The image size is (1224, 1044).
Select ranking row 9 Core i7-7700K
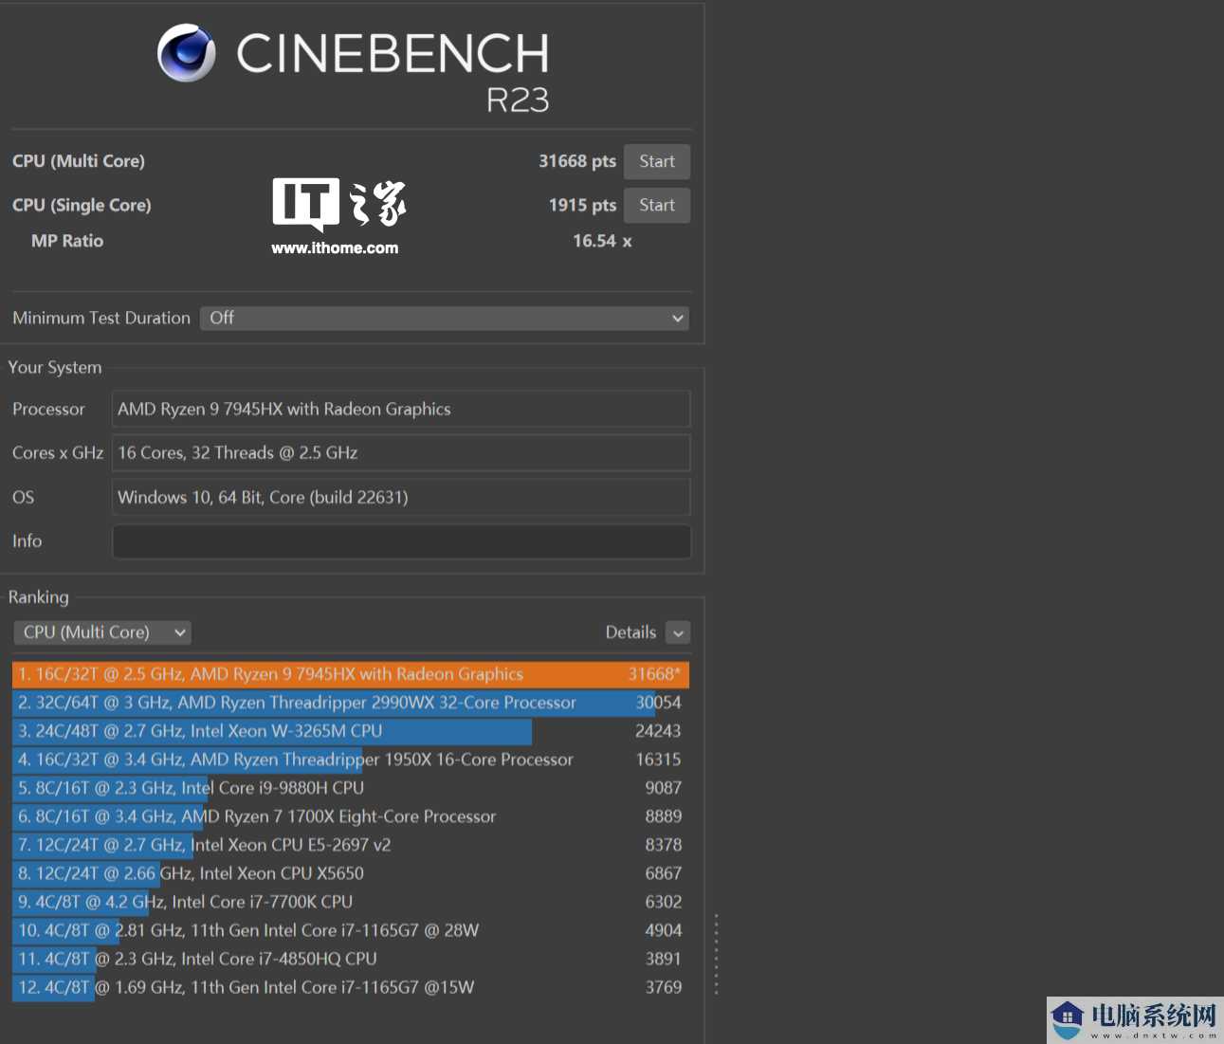pyautogui.click(x=351, y=902)
